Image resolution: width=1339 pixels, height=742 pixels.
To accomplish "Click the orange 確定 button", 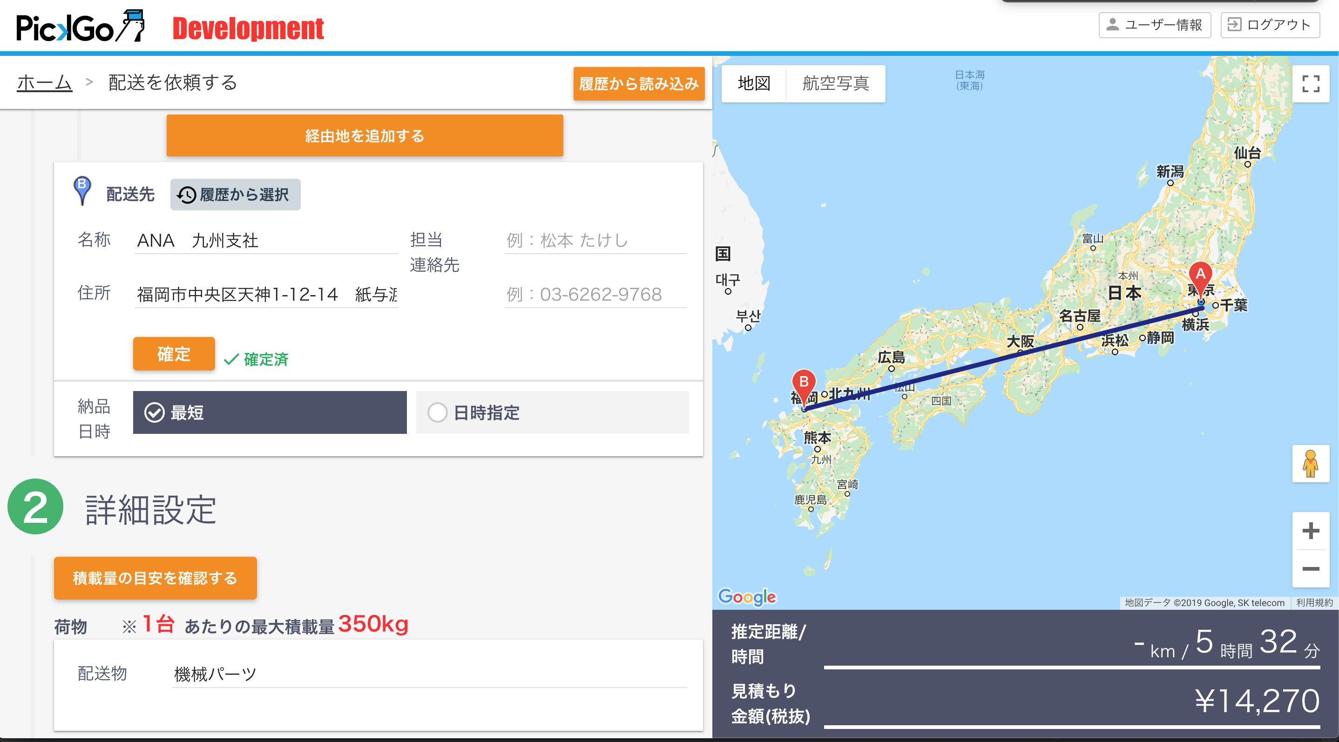I will pos(174,354).
